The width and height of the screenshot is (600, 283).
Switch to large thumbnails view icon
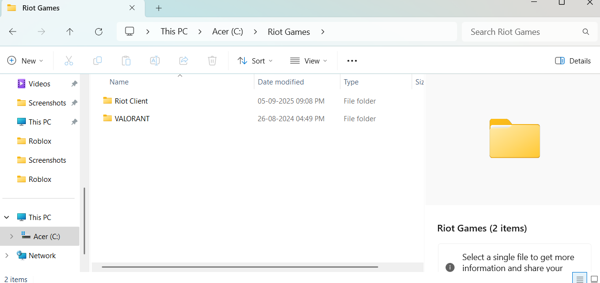tap(594, 279)
